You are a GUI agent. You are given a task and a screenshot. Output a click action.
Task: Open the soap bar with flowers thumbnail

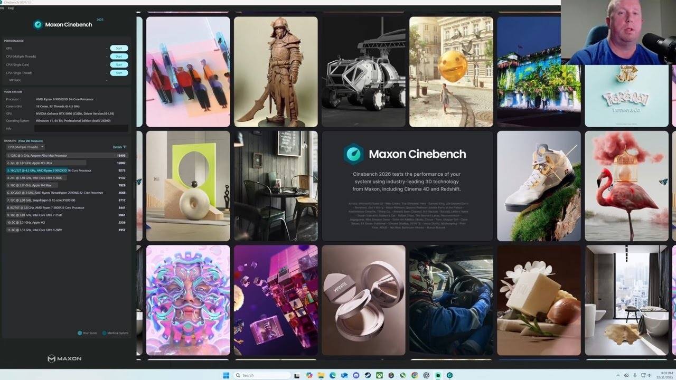pyautogui.click(x=539, y=300)
